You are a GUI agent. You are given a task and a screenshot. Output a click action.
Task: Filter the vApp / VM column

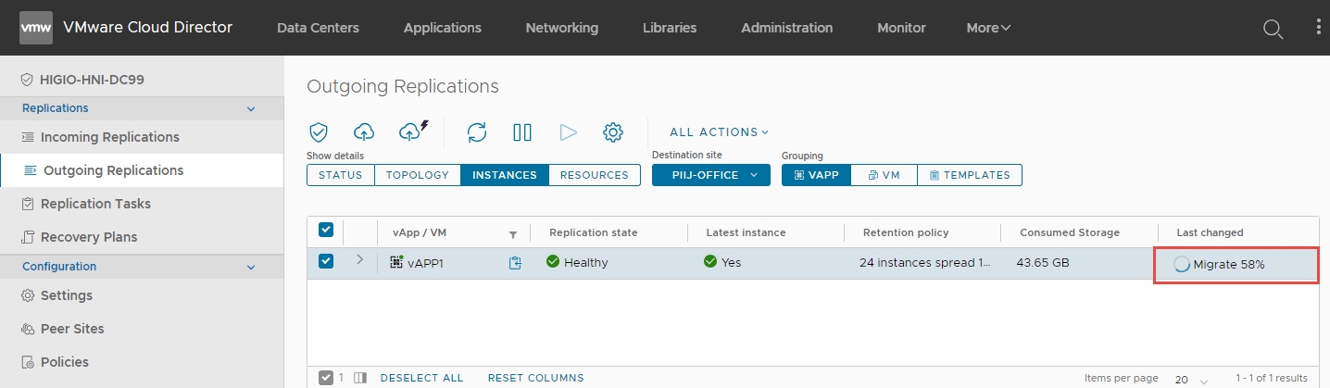click(513, 234)
